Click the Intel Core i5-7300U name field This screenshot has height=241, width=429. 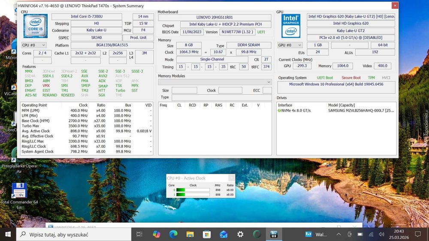tap(87, 17)
